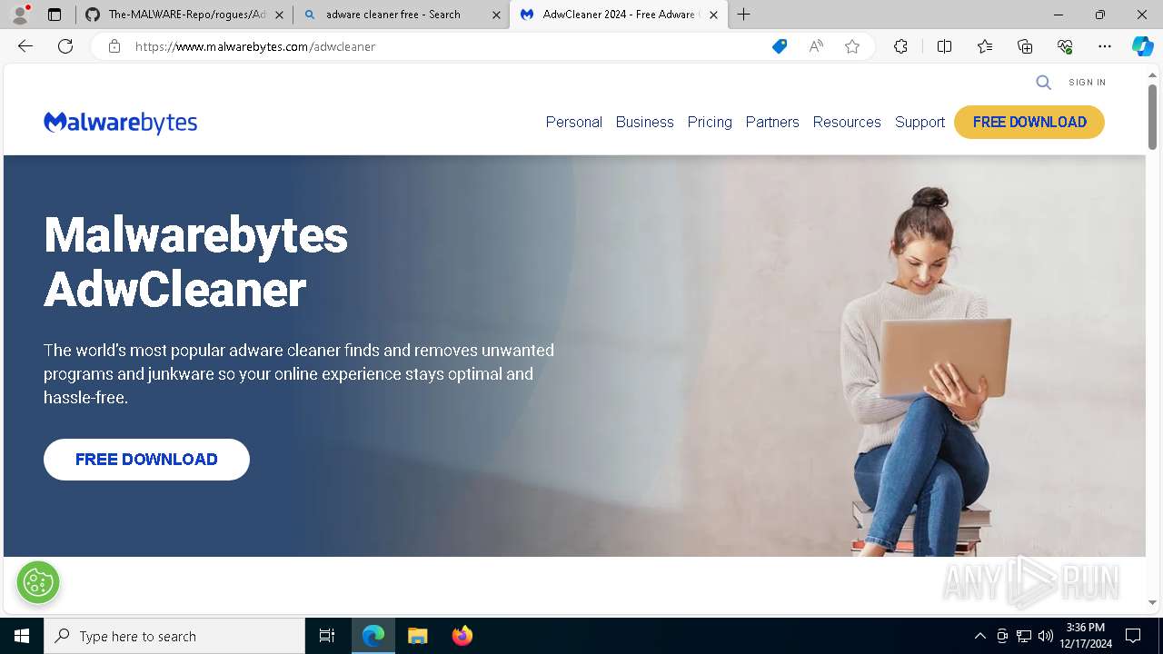Activate the Read aloud icon
Screen dimensions: 1163x654
[816, 46]
